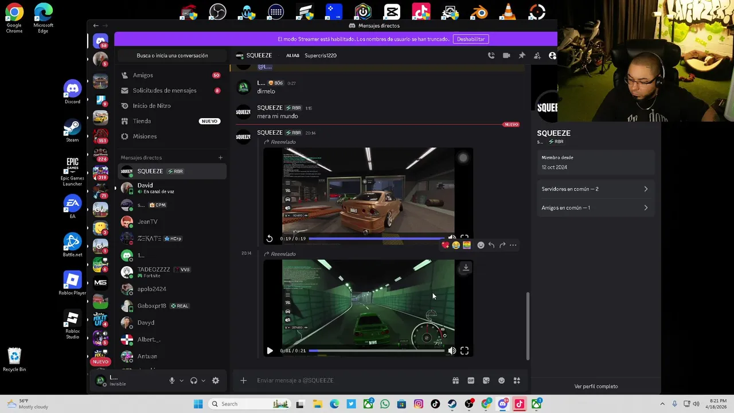This screenshot has width=734, height=413.
Task: Start a video call from chat header
Action: coord(506,56)
